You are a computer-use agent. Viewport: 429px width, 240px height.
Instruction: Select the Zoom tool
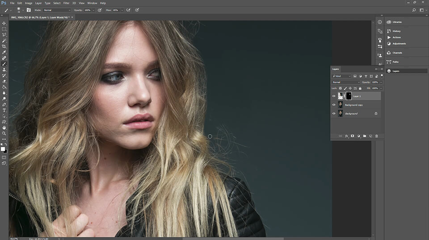coord(4,133)
